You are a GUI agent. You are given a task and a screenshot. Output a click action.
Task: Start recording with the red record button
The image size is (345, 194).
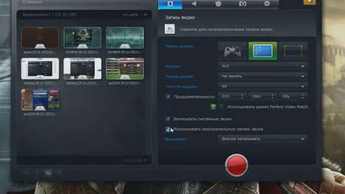click(237, 165)
